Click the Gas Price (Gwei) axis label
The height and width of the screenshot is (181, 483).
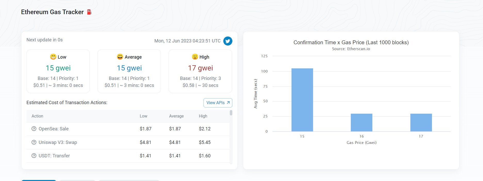point(362,143)
